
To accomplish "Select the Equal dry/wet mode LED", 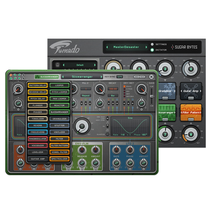I will 124,86.
